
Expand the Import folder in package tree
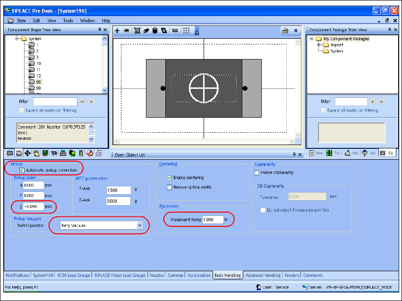[319, 45]
